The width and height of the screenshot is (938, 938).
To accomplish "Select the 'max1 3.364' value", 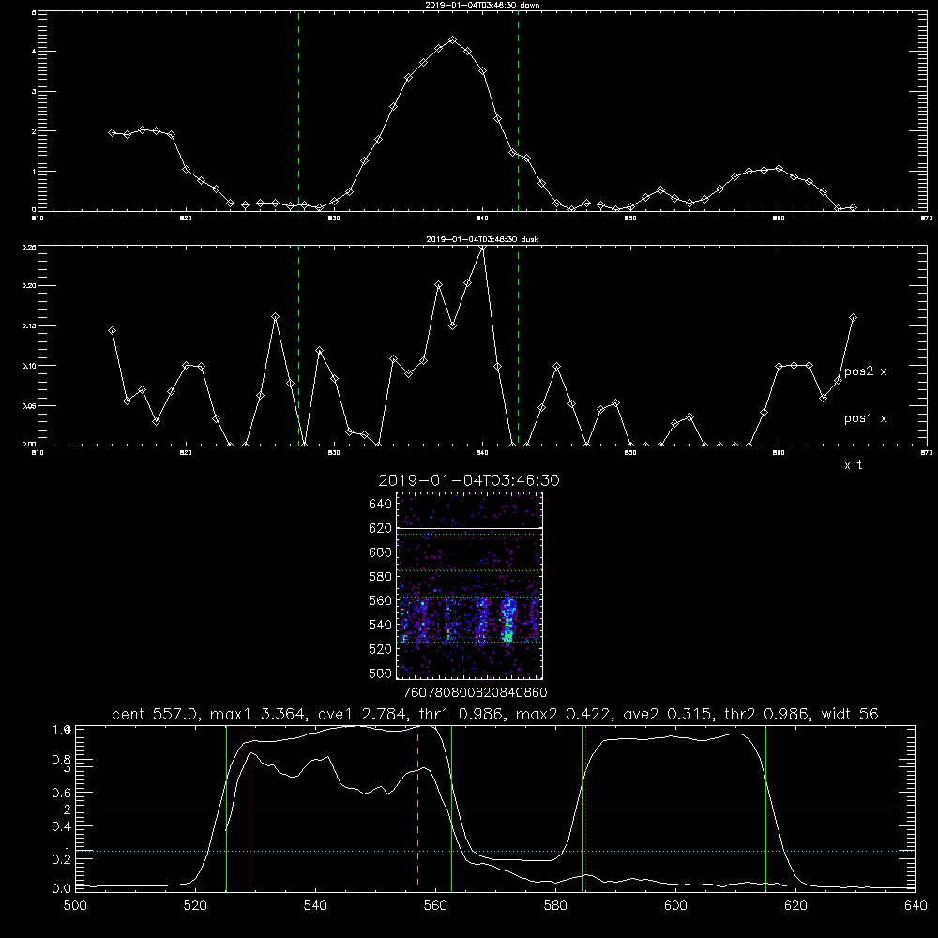I will [x=260, y=714].
